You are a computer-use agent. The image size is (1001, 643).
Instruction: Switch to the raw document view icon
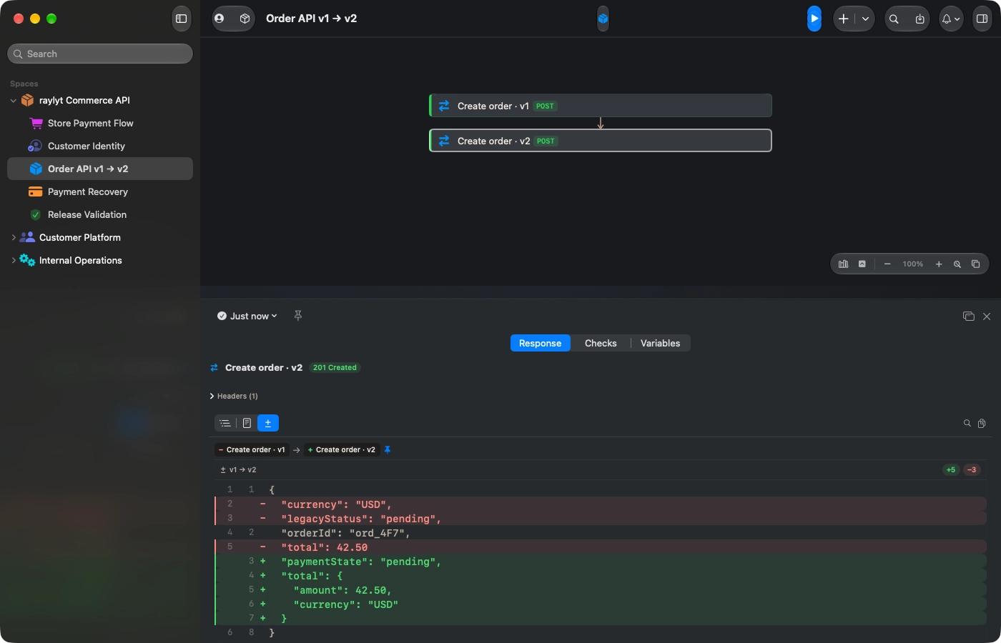click(x=247, y=423)
